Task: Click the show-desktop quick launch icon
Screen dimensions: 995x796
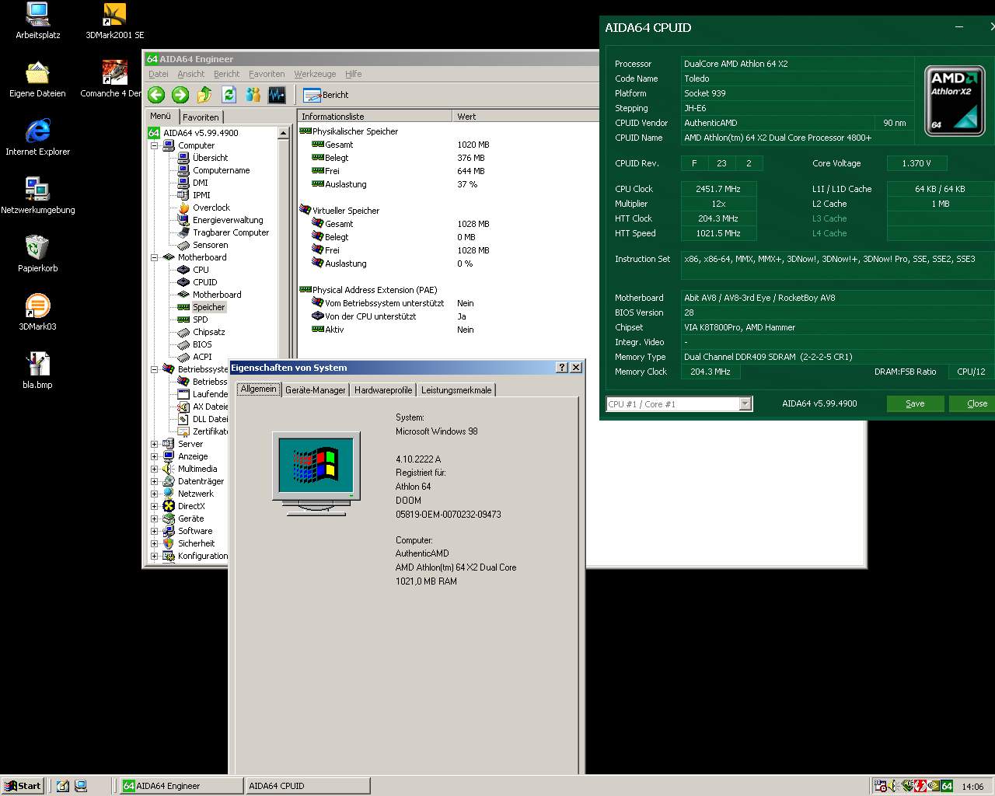Action: 63,786
